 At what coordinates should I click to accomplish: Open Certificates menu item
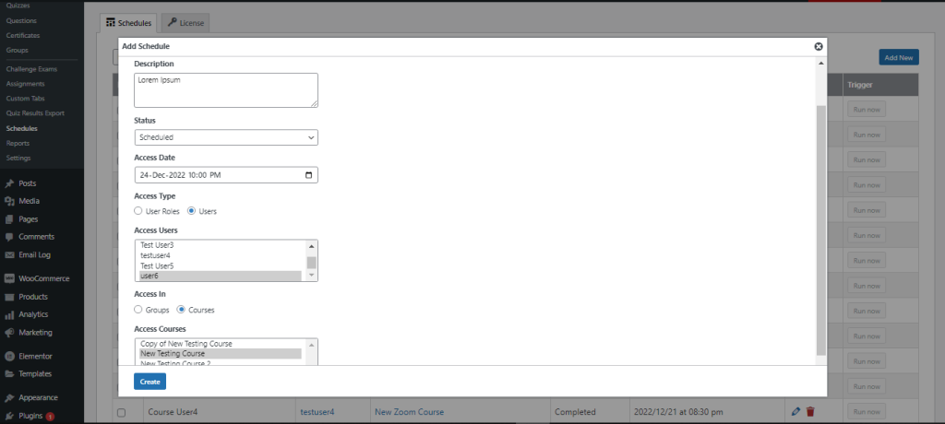[23, 36]
